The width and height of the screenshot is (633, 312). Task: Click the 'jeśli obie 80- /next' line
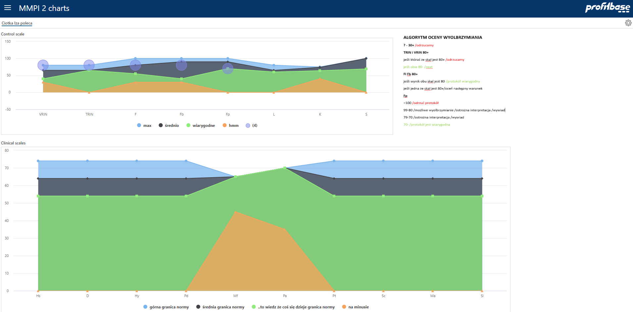418,67
